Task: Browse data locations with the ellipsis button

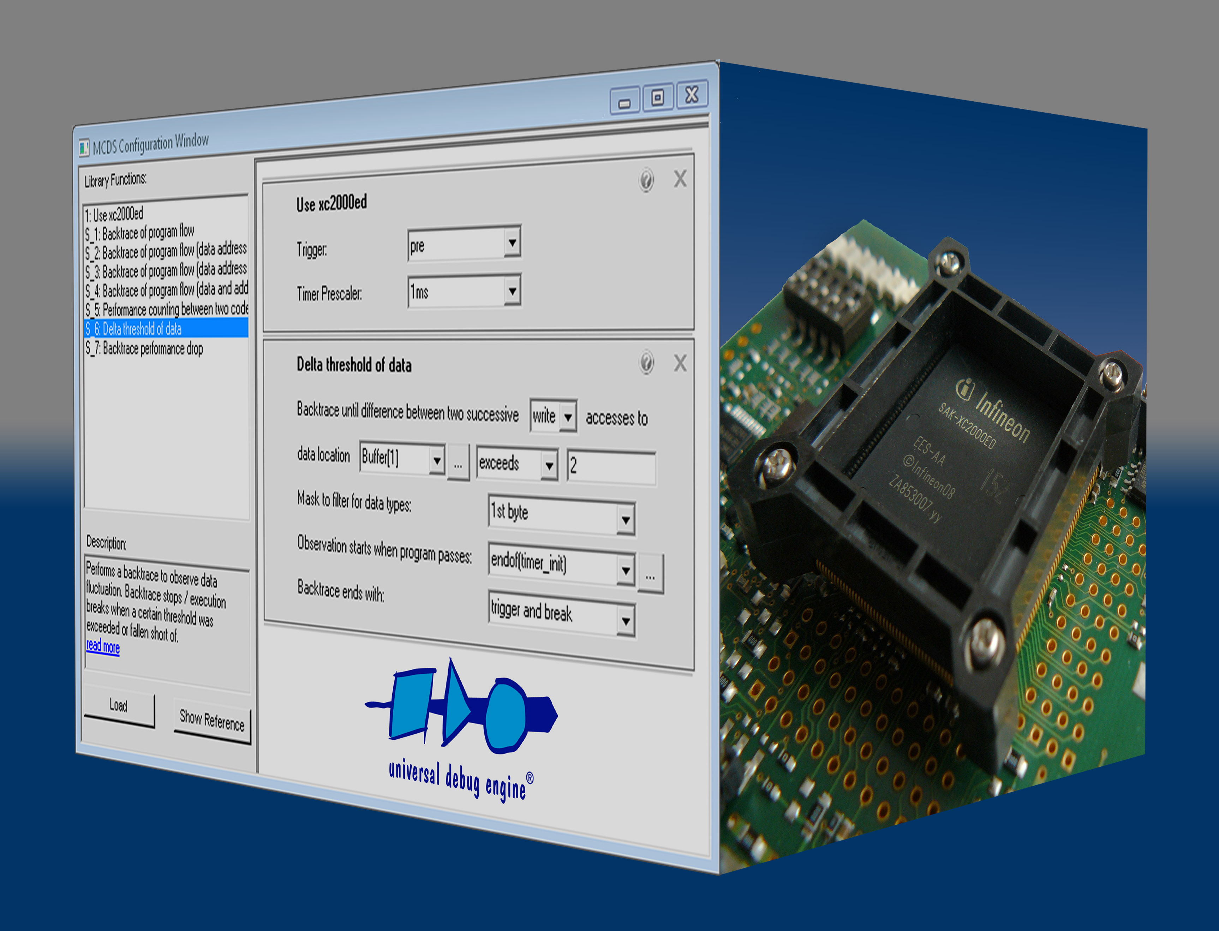Action: [458, 465]
